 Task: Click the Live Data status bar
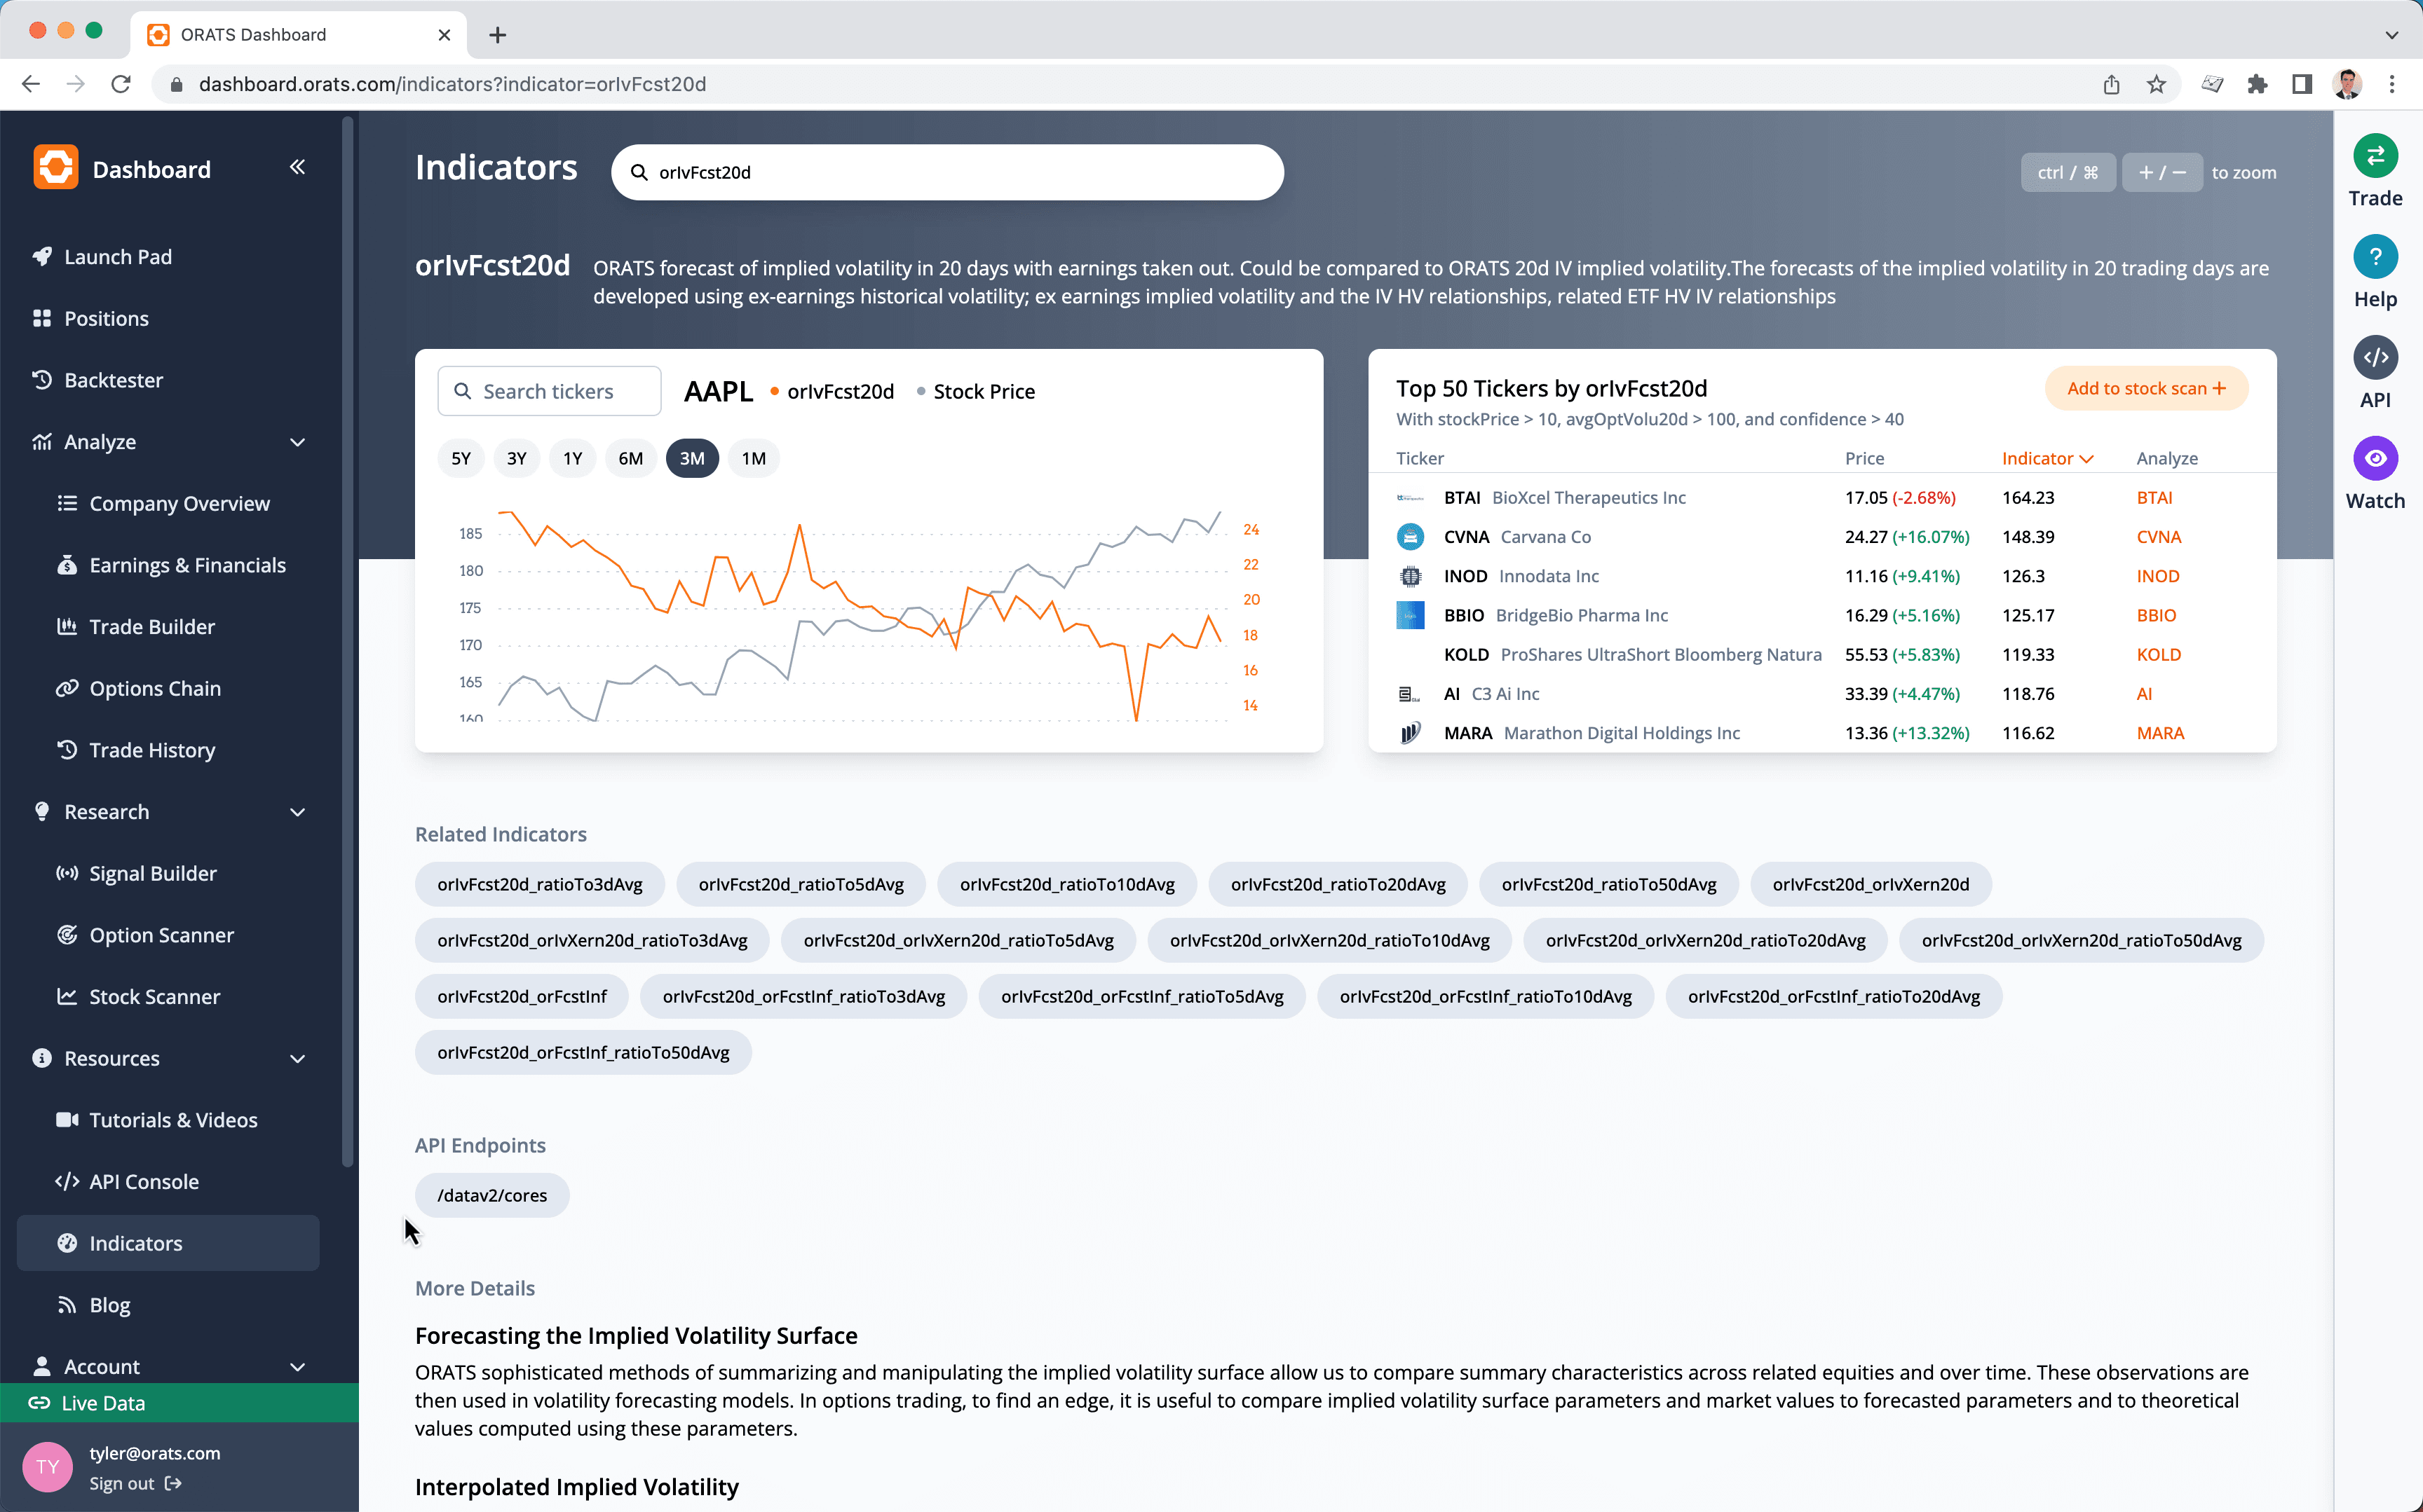tap(179, 1403)
